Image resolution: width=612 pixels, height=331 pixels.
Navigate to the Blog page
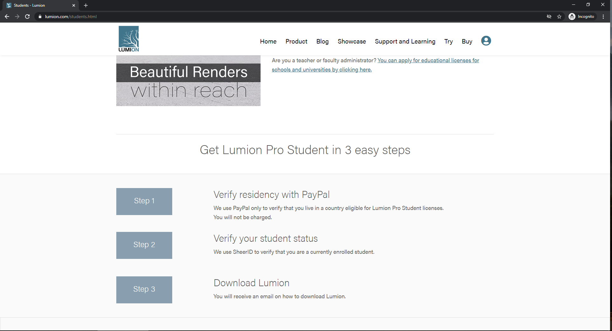322,41
